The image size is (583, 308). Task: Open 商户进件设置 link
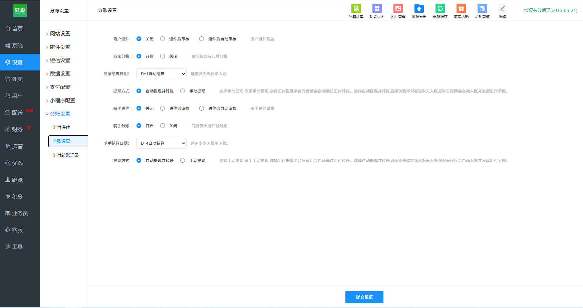[x=262, y=39]
